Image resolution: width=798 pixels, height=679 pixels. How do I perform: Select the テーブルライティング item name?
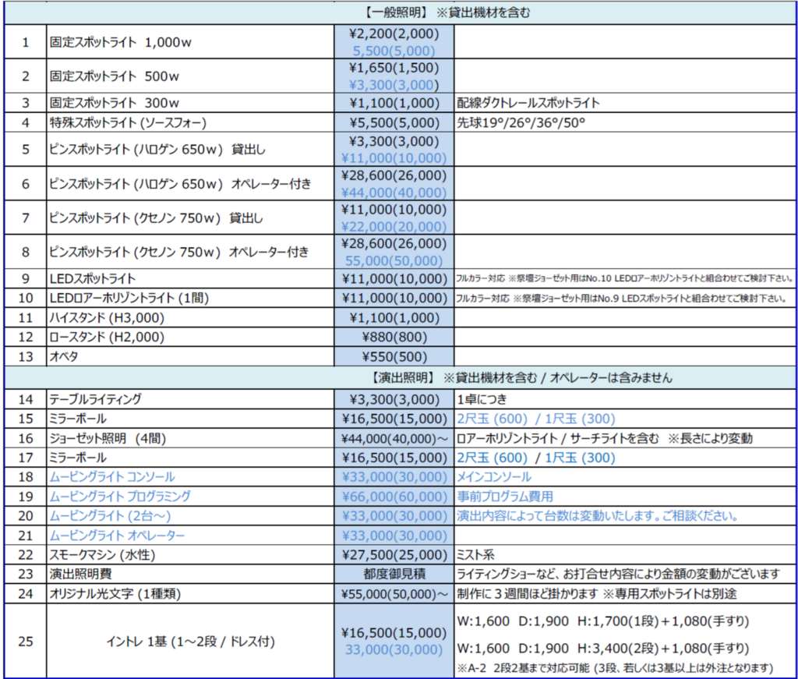(x=95, y=399)
